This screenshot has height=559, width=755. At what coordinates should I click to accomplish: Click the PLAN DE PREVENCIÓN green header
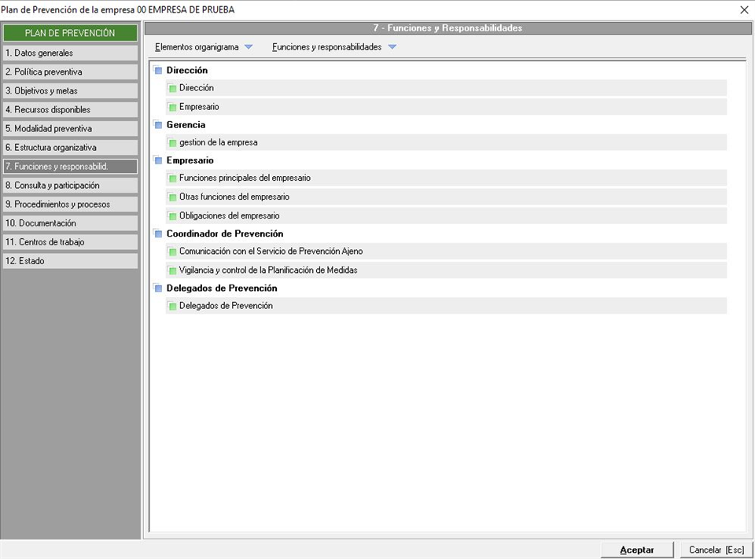tap(70, 33)
